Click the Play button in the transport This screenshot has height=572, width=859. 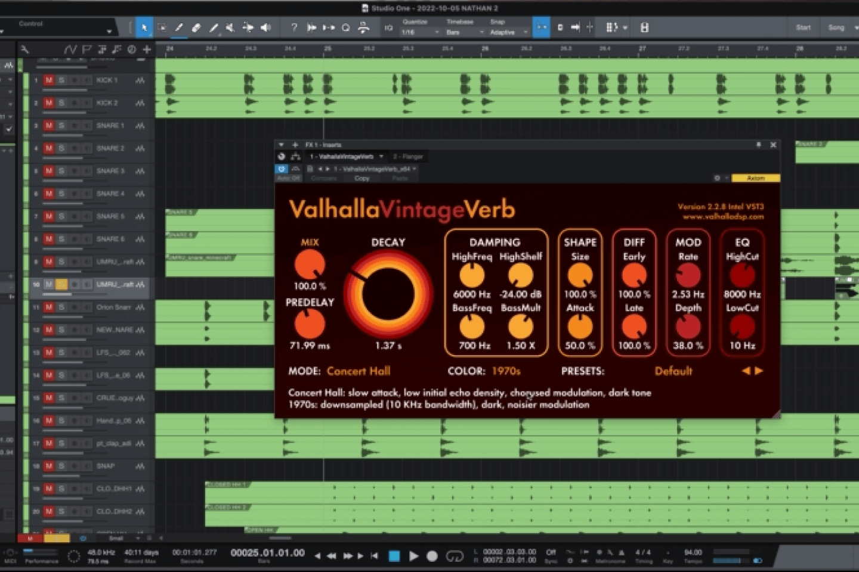[x=413, y=556]
